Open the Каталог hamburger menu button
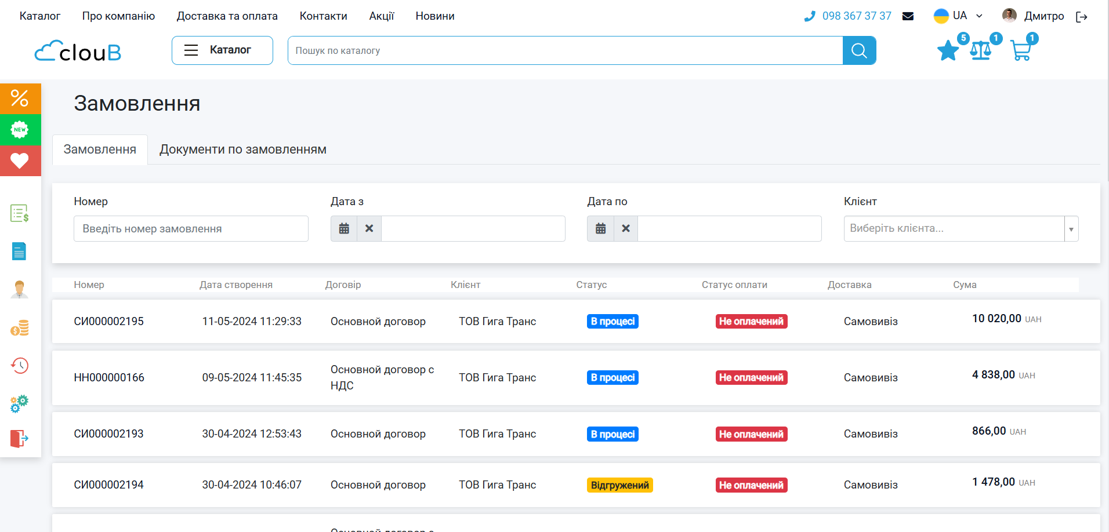Viewport: 1109px width, 532px height. (x=222, y=50)
